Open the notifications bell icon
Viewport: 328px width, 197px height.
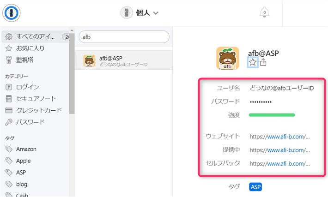click(x=264, y=12)
